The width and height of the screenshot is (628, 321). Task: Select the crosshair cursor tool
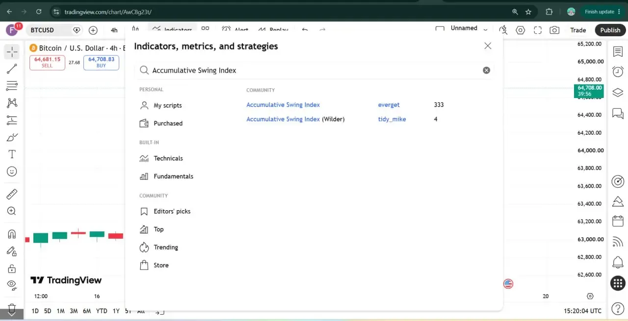tap(12, 51)
